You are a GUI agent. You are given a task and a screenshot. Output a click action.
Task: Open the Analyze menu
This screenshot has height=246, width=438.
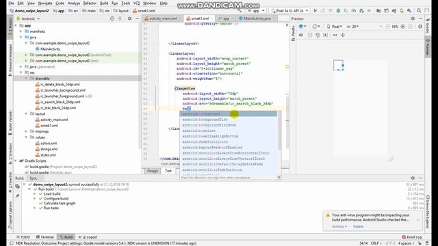pos(74,3)
